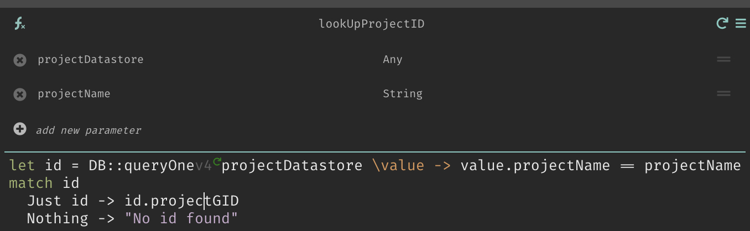This screenshot has height=231, width=750.
Task: Change the String type of projectName
Action: point(403,93)
